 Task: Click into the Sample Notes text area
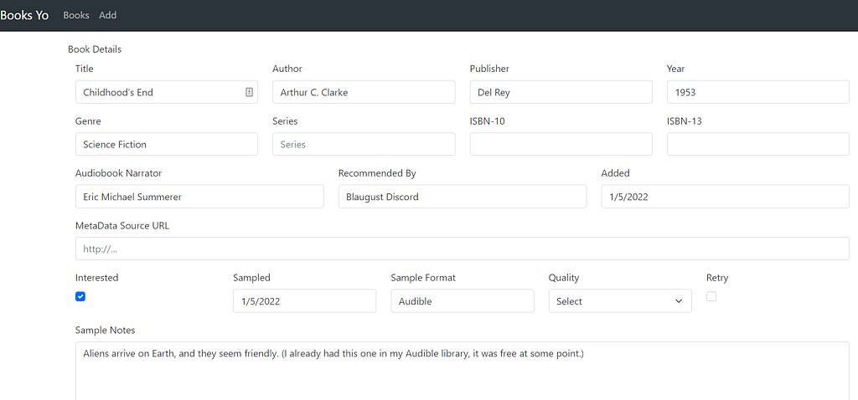(x=463, y=371)
